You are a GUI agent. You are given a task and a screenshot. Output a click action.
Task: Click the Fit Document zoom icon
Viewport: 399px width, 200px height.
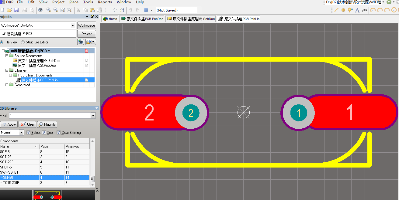pyautogui.click(x=63, y=10)
